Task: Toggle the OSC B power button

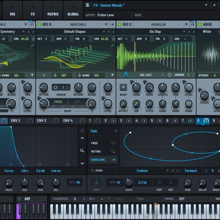Action: coord(39,24)
